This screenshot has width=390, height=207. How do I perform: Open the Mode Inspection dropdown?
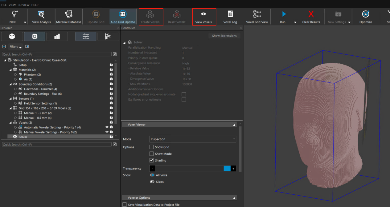(x=193, y=139)
